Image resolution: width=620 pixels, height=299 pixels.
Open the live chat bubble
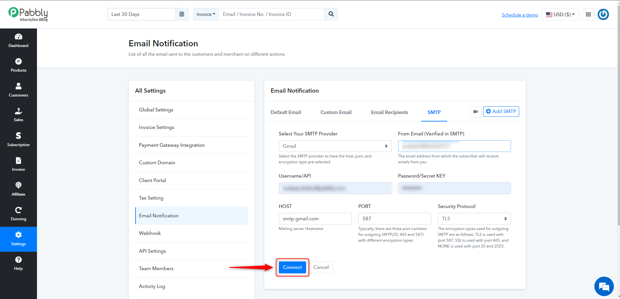[604, 286]
